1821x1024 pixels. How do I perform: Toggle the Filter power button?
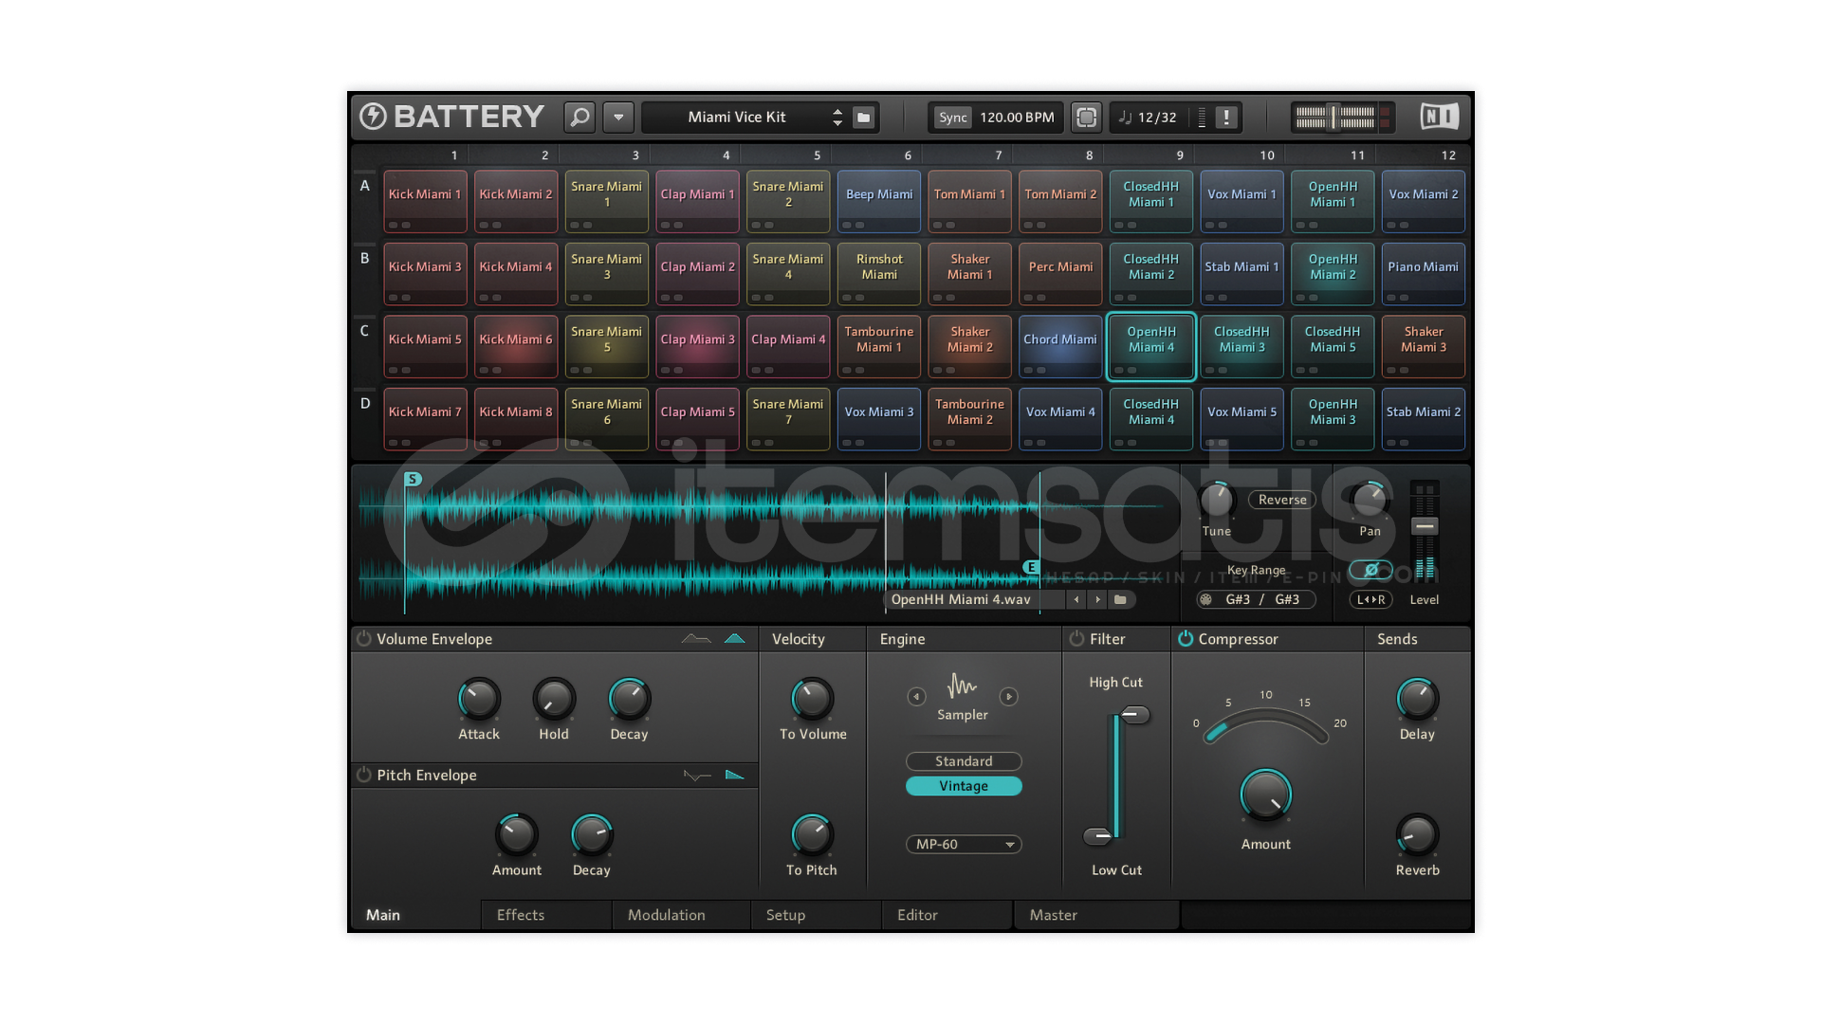[x=1076, y=638]
